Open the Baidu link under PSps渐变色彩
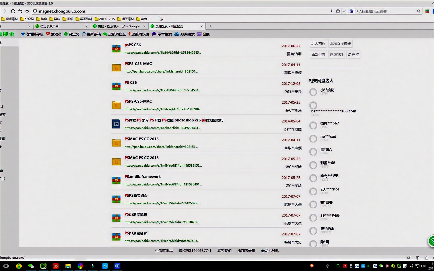434x271 pixels. [x=162, y=241]
